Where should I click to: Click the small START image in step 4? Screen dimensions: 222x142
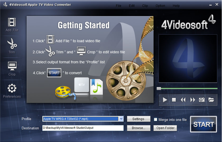point(54,73)
